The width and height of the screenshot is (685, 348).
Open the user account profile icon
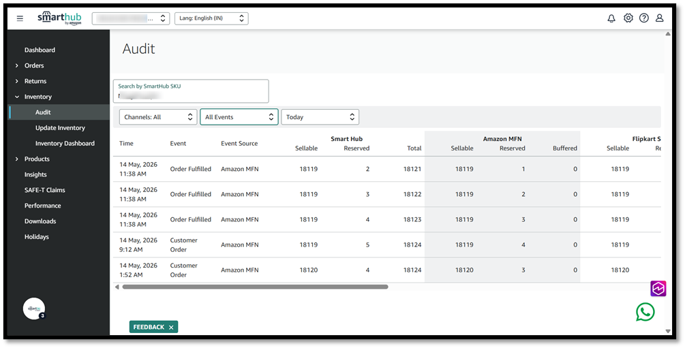click(660, 18)
